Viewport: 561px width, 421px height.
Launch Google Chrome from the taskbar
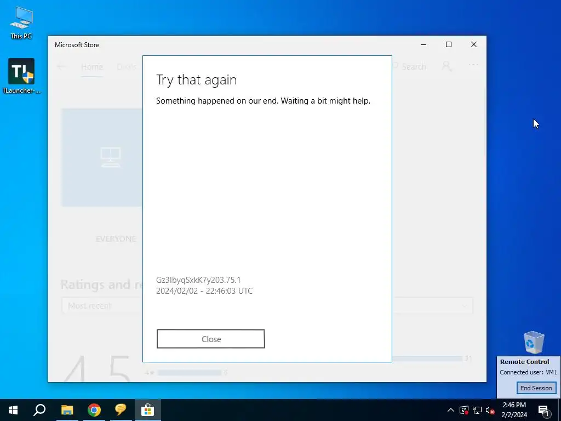tap(94, 410)
